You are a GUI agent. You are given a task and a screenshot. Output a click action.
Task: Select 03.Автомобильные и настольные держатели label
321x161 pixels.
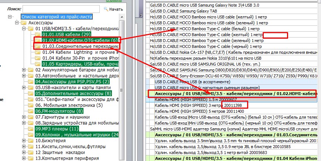77,76
